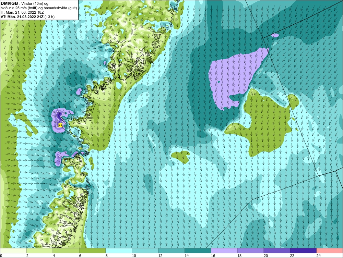Image resolution: width=343 pixels, height=258 pixels.
Task: Click the 6-8 m/s olive green legend swatch
Action: [x=92, y=250]
